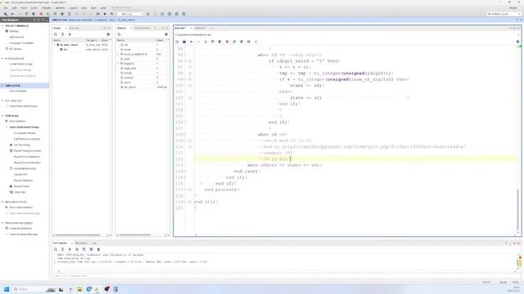Open the Scope panel settings gear

pos(108,34)
